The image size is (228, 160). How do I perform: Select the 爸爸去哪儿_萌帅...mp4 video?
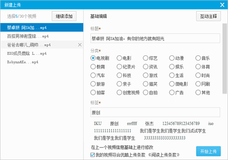(x=42, y=45)
